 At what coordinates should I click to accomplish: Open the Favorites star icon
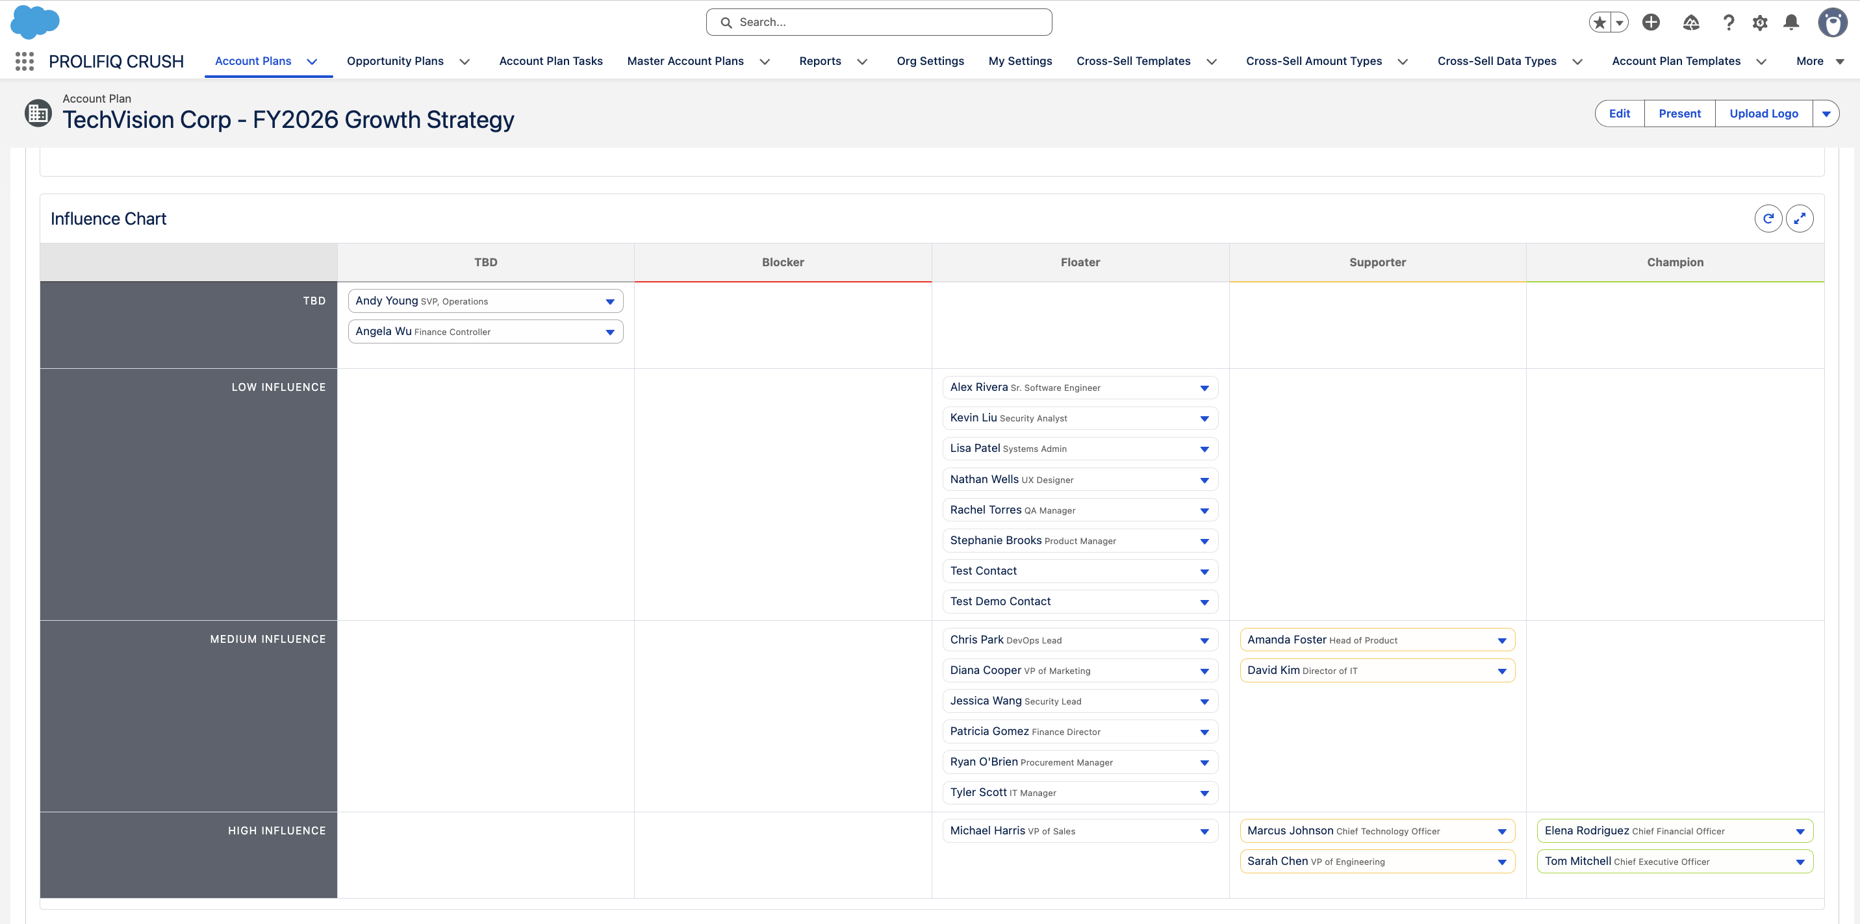point(1600,22)
